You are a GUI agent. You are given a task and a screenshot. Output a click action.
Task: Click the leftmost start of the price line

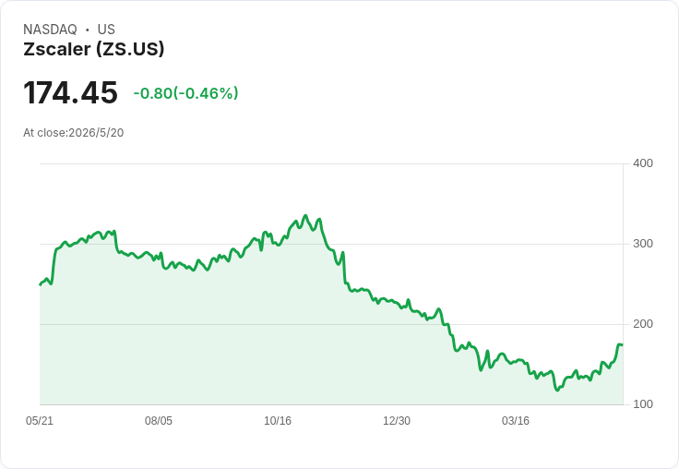click(x=41, y=284)
